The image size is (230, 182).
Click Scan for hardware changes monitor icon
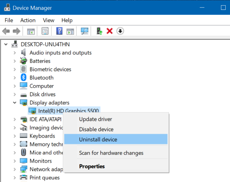pyautogui.click(x=85, y=31)
